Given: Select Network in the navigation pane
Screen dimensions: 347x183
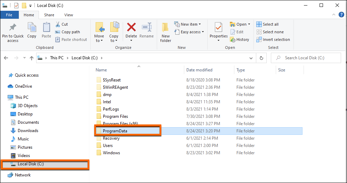Looking at the screenshot, I should pyautogui.click(x=19, y=175).
